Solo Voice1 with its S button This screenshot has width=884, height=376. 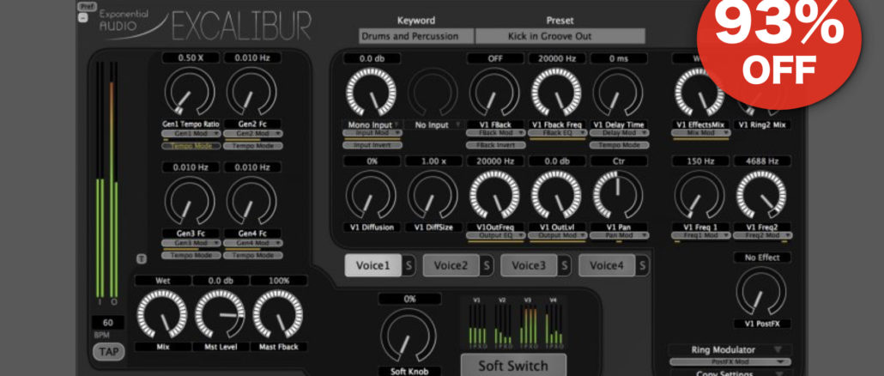[x=409, y=265]
